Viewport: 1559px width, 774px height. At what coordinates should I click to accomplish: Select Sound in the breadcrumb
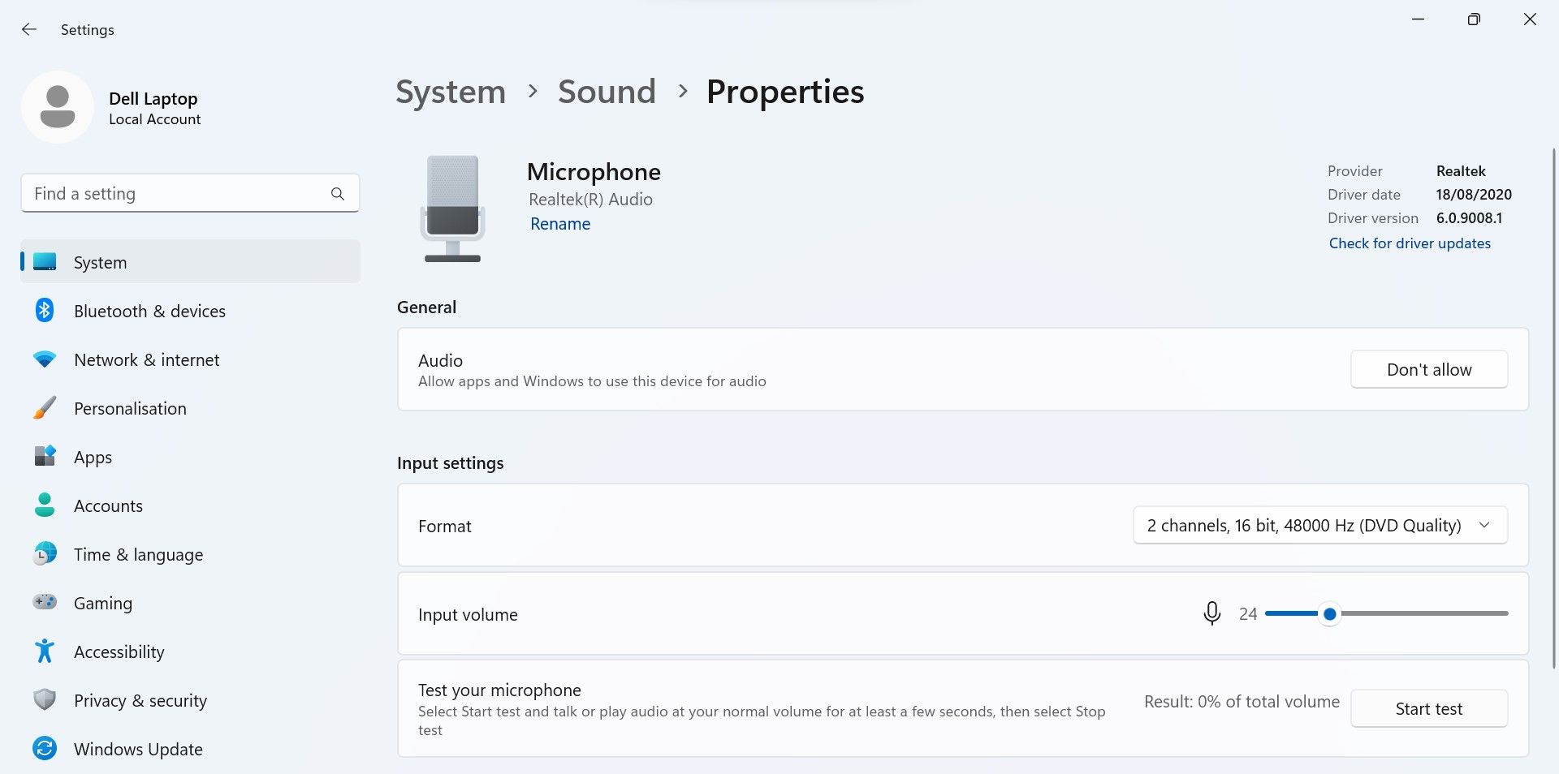tap(607, 92)
